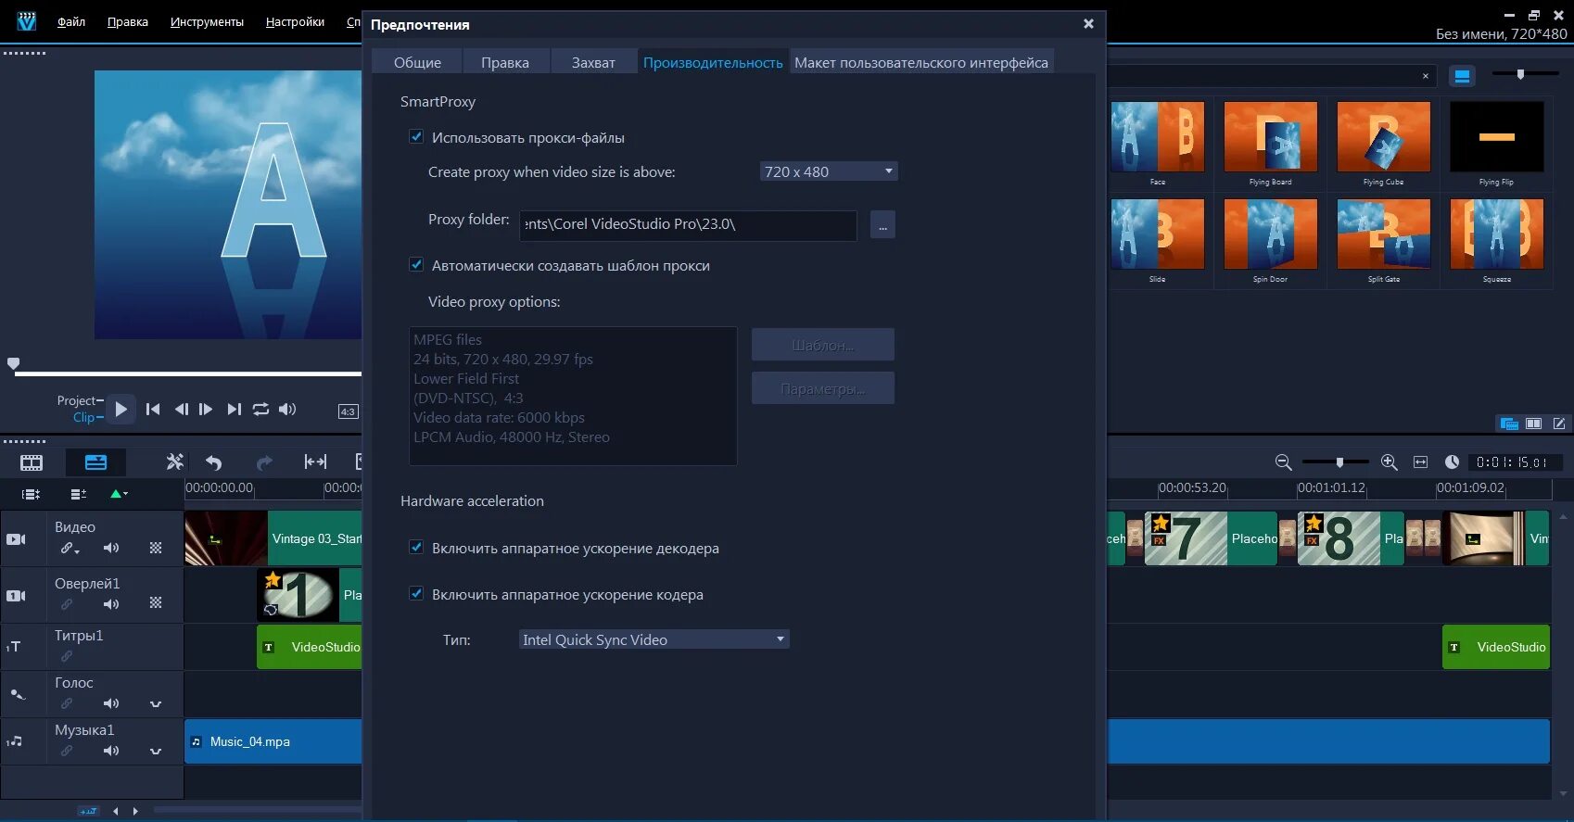
Task: Click the Proxy folder path field
Action: (x=688, y=225)
